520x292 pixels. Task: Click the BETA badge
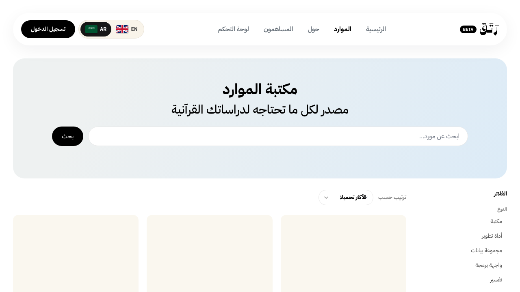[x=468, y=29]
